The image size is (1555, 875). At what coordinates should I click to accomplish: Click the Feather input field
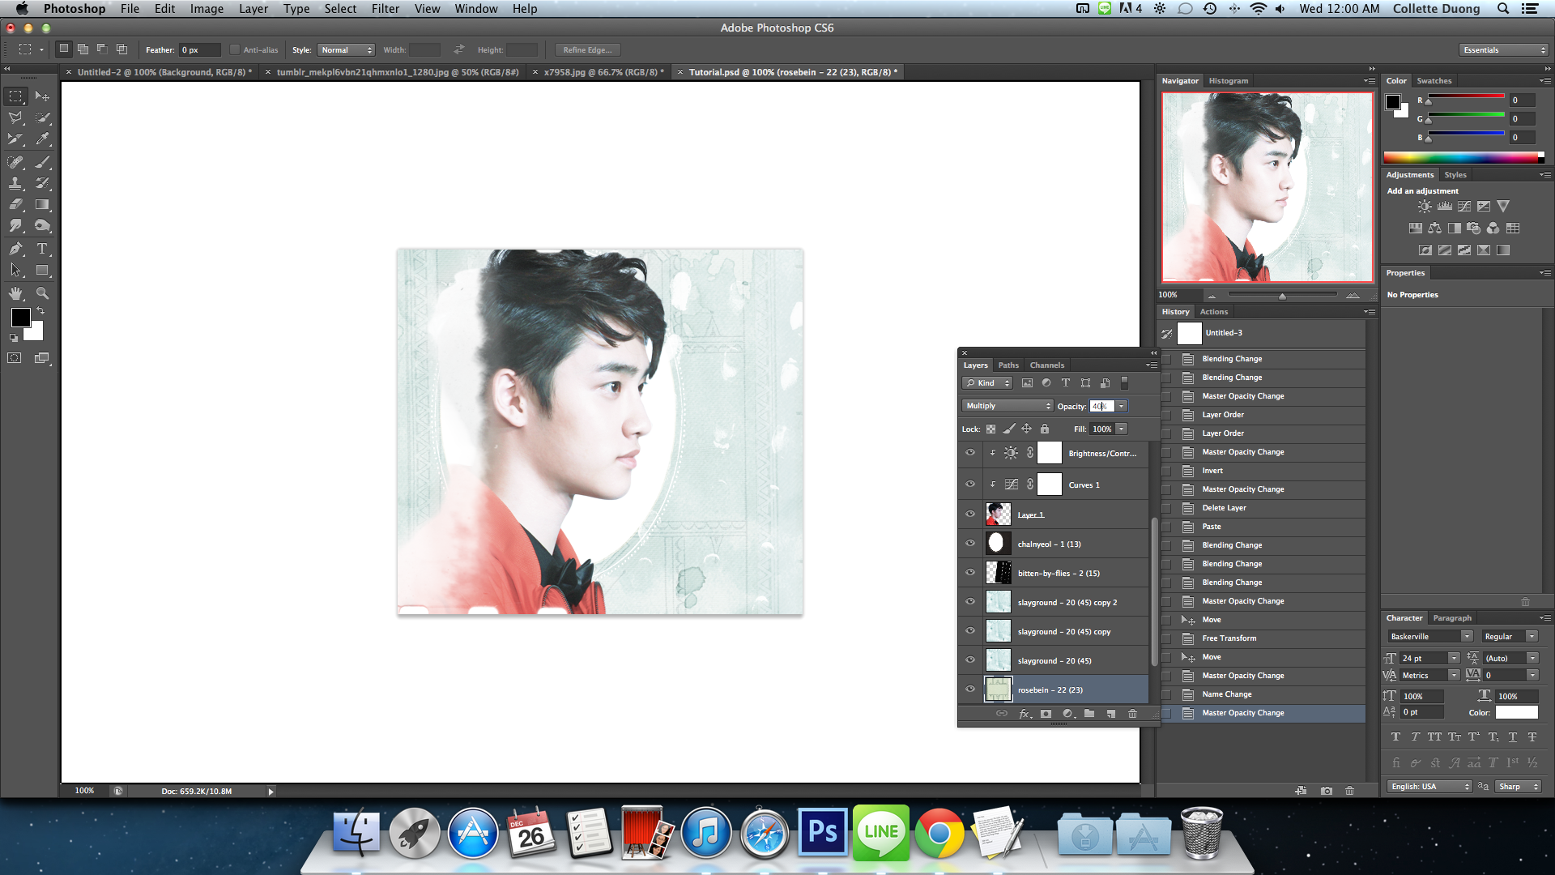199,50
